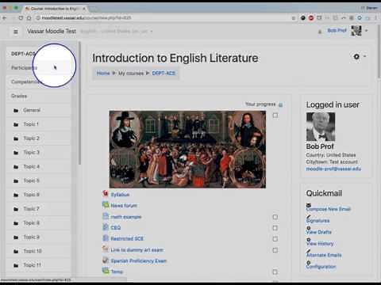Click the Topic 5 folder icon
The height and width of the screenshot is (285, 381).
pyautogui.click(x=16, y=181)
